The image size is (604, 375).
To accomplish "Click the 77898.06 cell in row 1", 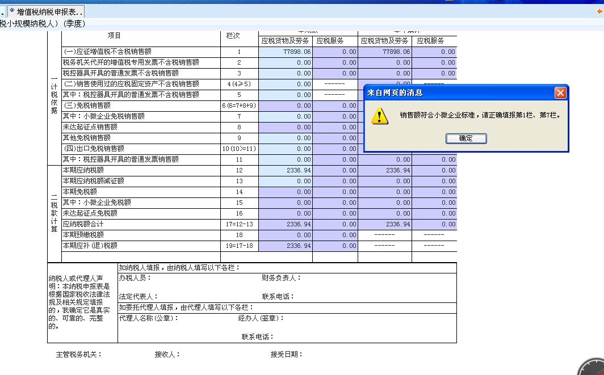I will click(x=284, y=50).
